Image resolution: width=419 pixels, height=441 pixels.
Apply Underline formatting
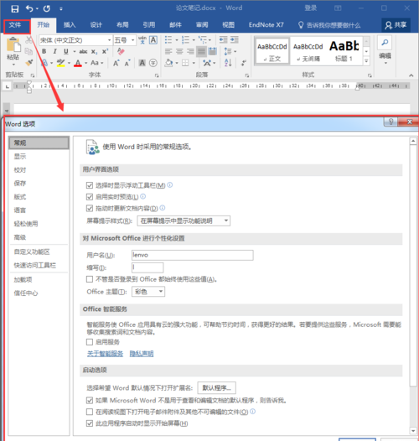click(x=66, y=51)
